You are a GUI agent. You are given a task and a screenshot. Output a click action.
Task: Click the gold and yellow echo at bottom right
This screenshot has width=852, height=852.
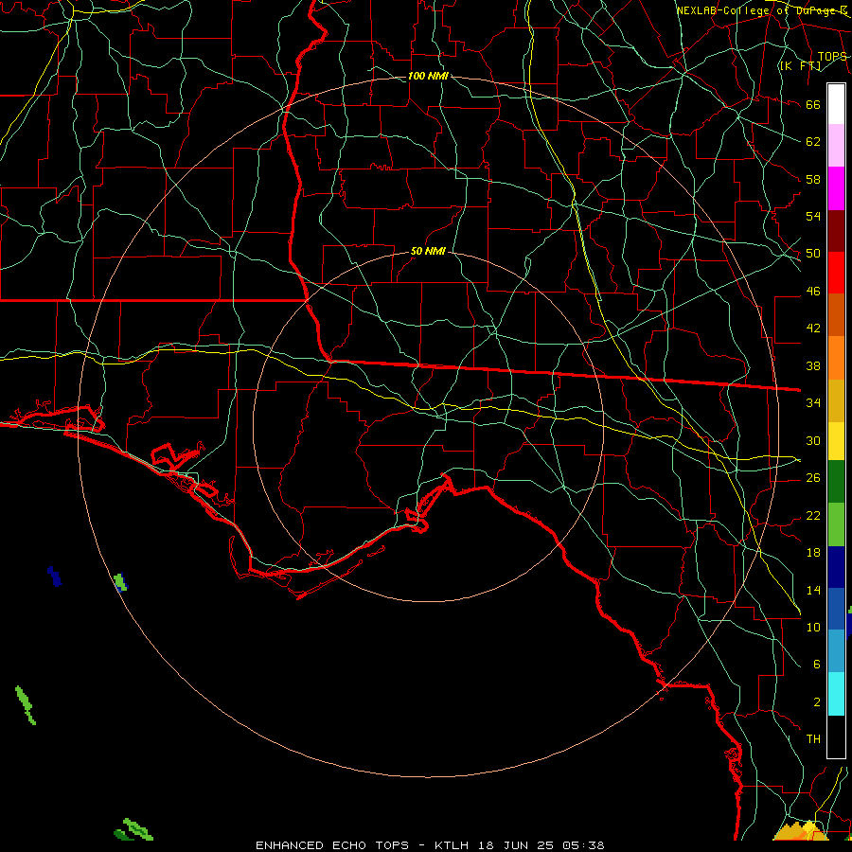tap(799, 831)
